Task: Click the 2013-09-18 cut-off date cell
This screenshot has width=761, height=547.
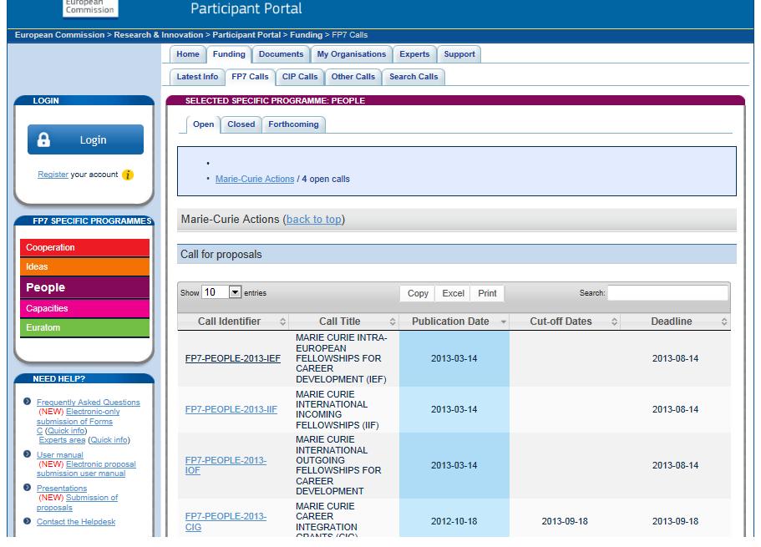Action: pyautogui.click(x=565, y=521)
